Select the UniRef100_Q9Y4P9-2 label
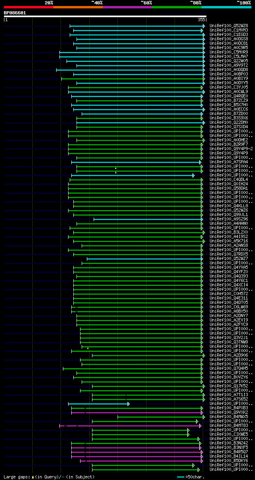 tap(231, 149)
